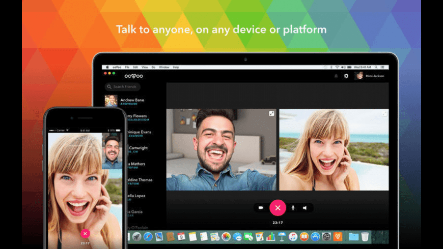Open Launchpad from the dock
Screen dimensions: 443x249
pyautogui.click(x=137, y=237)
